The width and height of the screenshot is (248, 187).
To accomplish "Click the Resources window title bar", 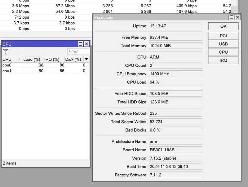I will click(x=161, y=17).
